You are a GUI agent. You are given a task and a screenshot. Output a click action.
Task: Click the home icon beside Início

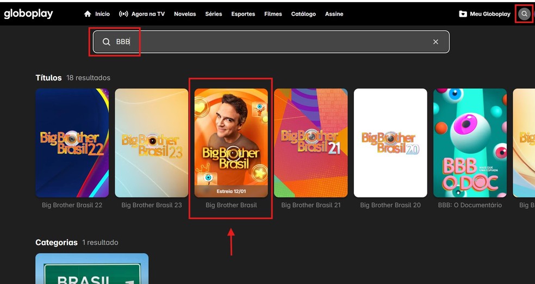click(88, 14)
